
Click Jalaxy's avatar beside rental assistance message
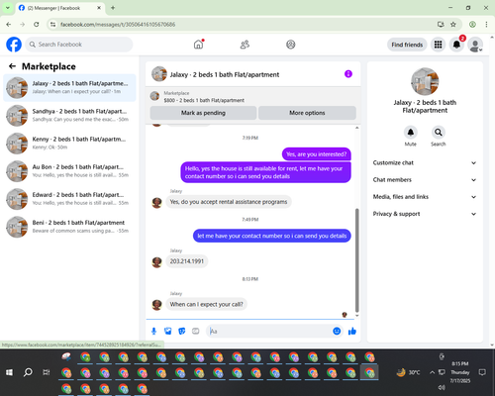pos(156,203)
